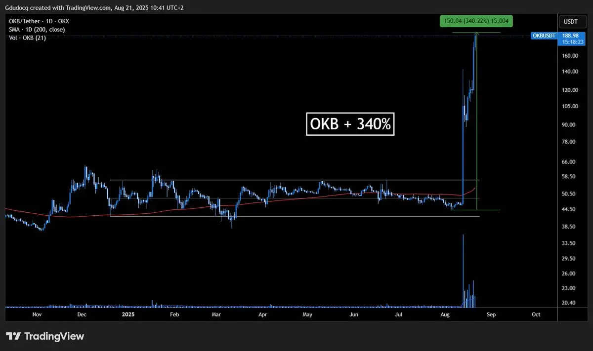Click the green 150.04 (340.22%) measurement label
Viewport: 593px width, 351px height.
tap(476, 21)
